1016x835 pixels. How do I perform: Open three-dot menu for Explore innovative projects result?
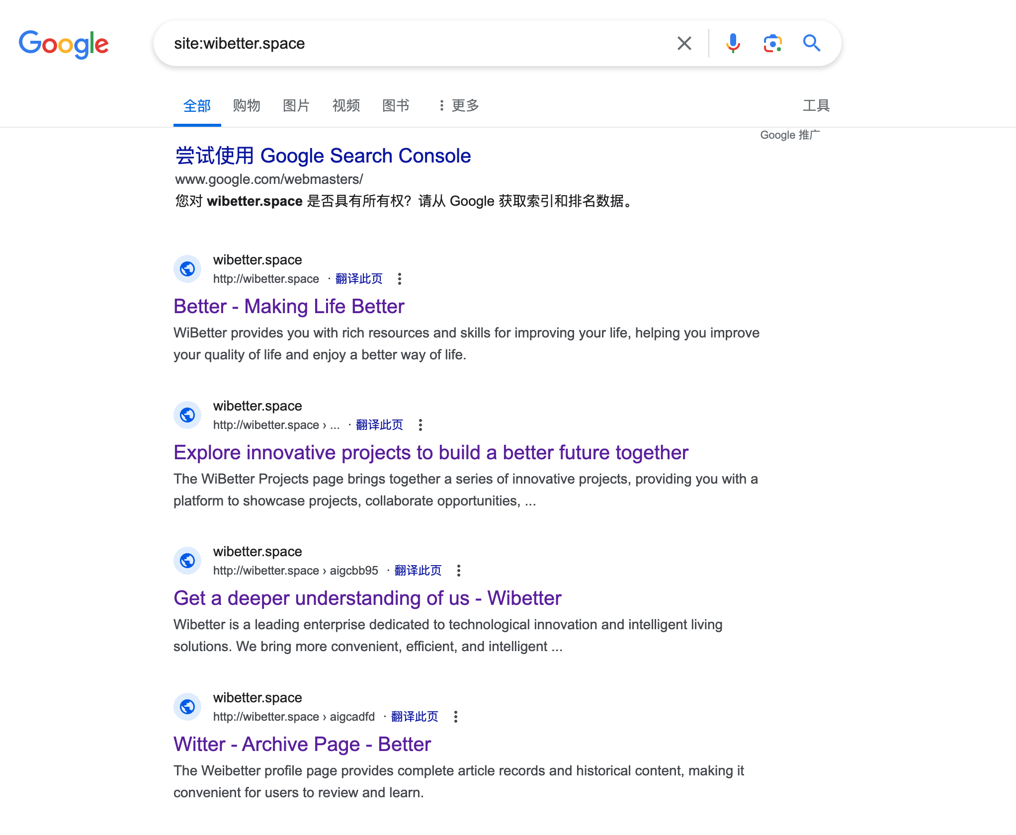click(420, 424)
